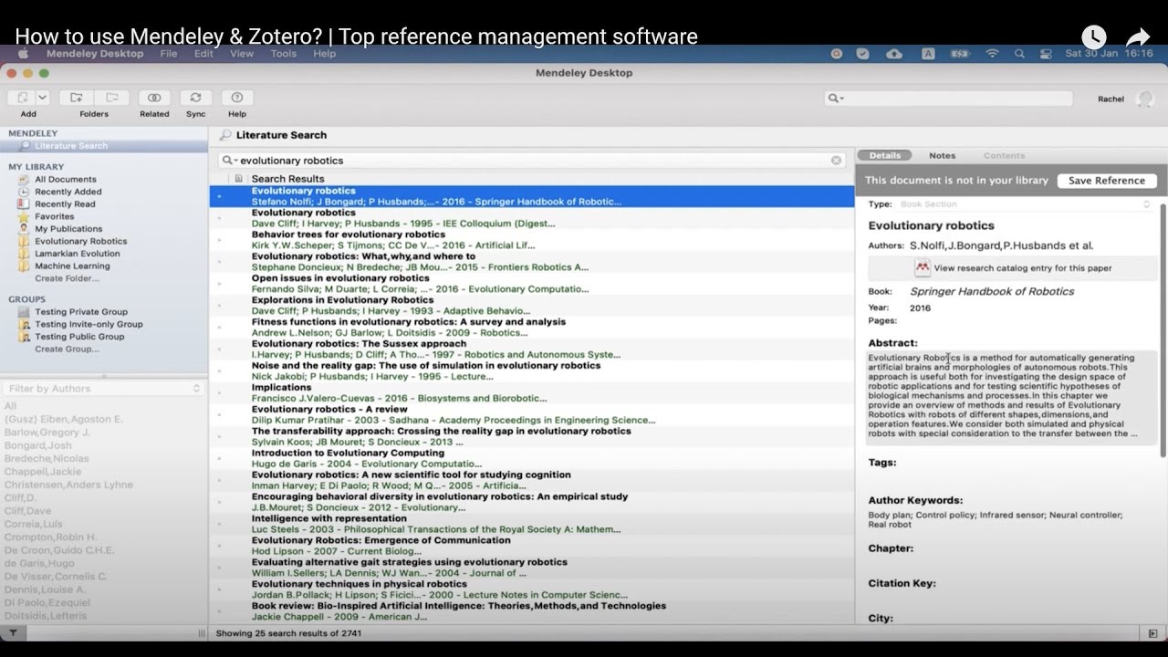Click the Testing Invite-only Group icon
Image resolution: width=1168 pixels, height=657 pixels.
(24, 324)
